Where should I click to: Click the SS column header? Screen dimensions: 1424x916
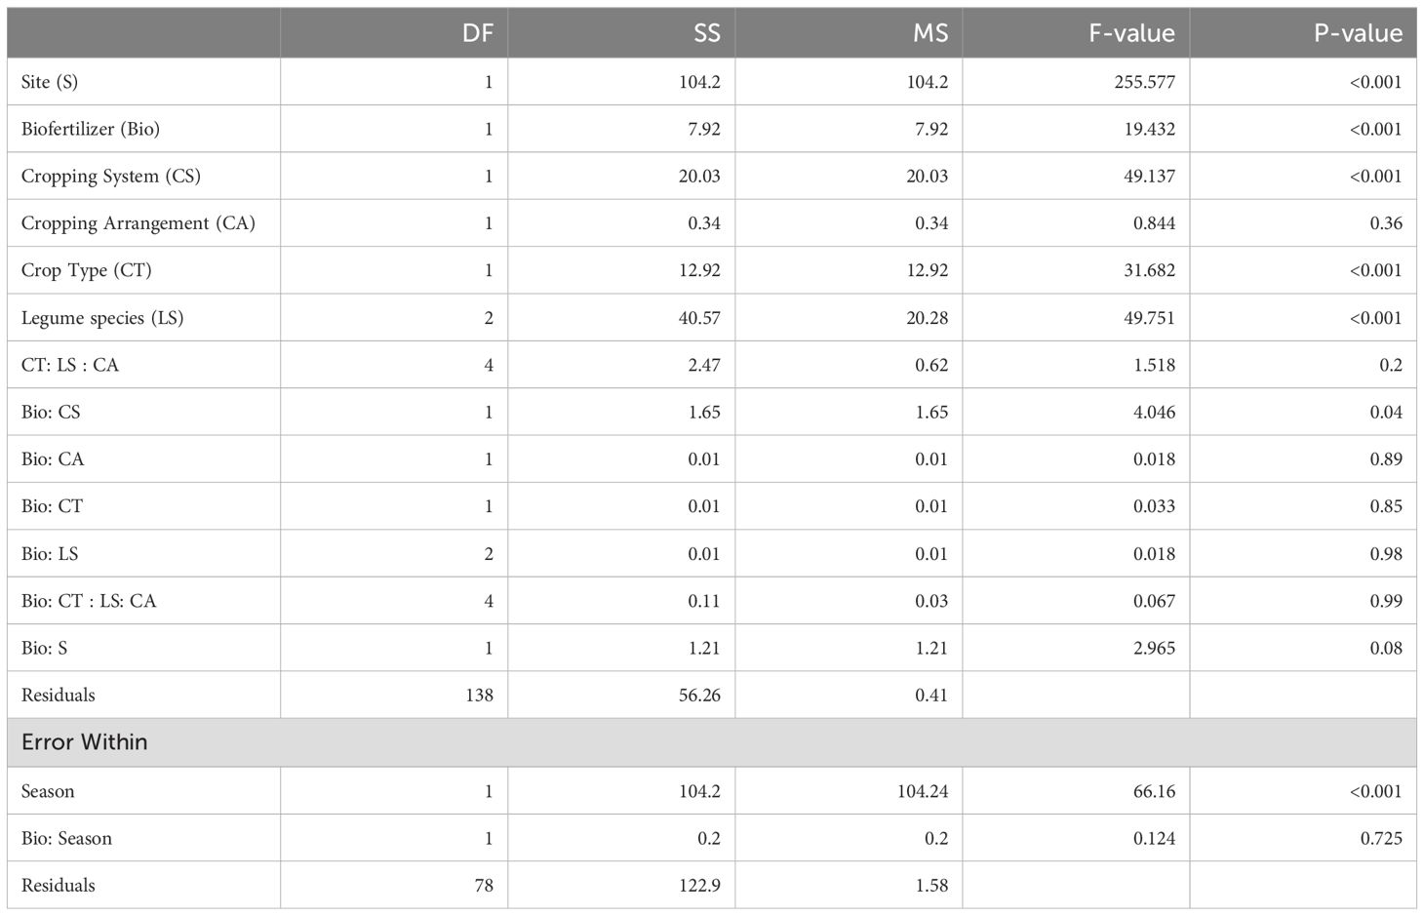706,33
